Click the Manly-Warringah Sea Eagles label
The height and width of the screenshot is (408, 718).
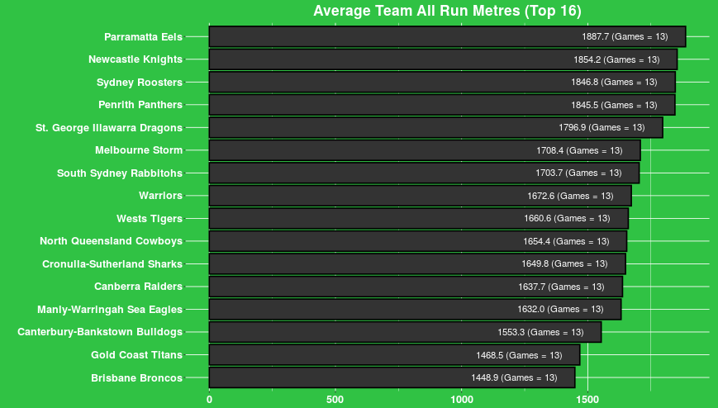point(110,310)
